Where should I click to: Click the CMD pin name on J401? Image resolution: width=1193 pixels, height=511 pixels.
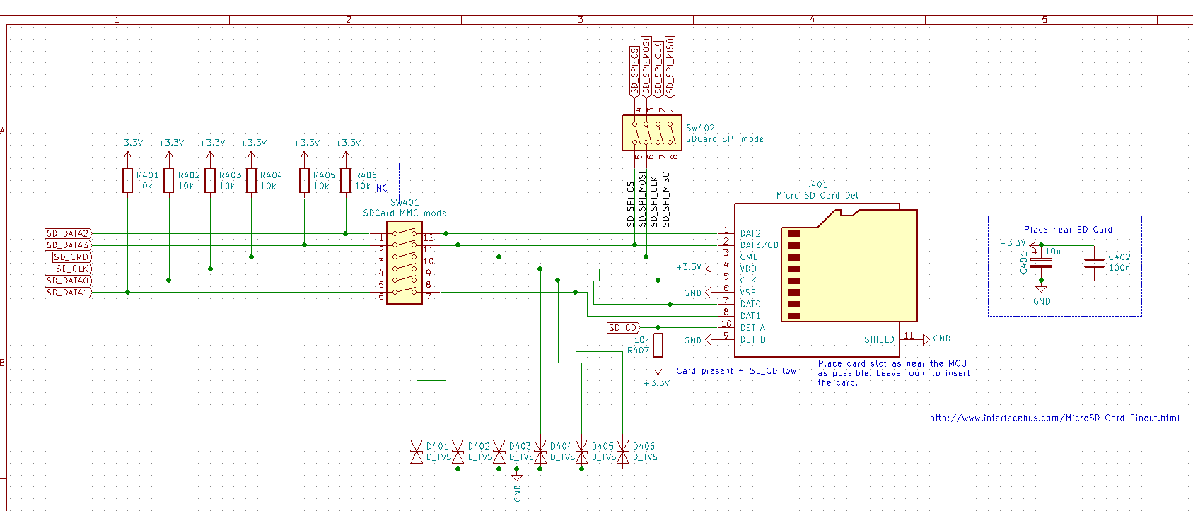tap(749, 257)
